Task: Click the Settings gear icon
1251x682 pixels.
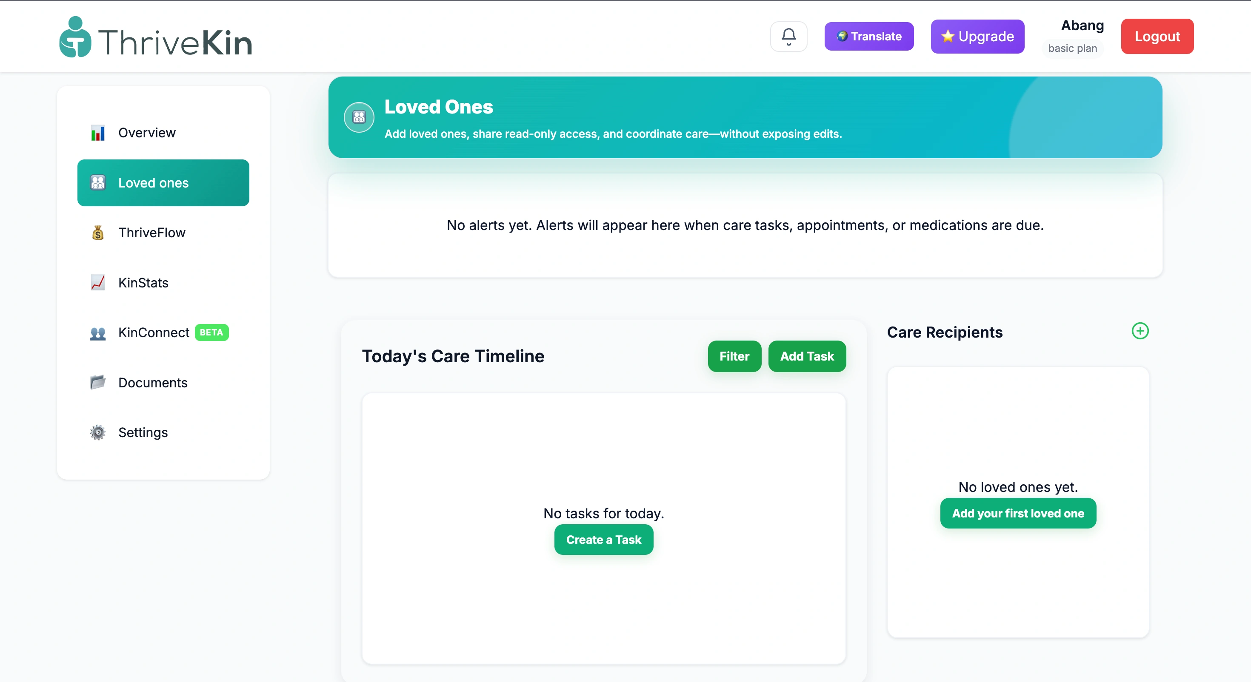Action: (x=97, y=432)
